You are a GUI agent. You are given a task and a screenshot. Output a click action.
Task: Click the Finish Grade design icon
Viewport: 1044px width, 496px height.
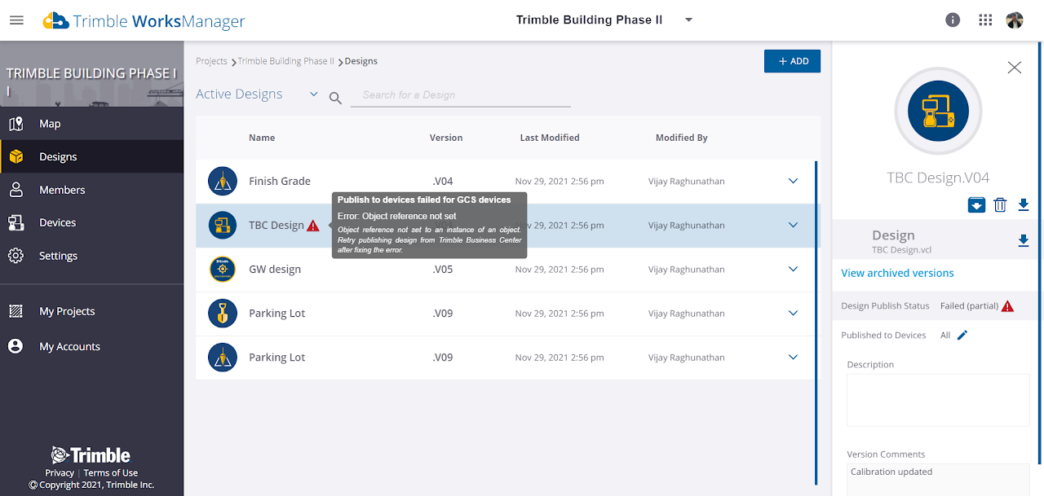[223, 181]
